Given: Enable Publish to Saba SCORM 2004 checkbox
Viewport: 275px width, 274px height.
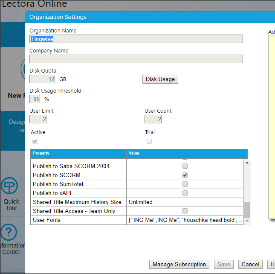Looking at the screenshot, I should click(185, 166).
